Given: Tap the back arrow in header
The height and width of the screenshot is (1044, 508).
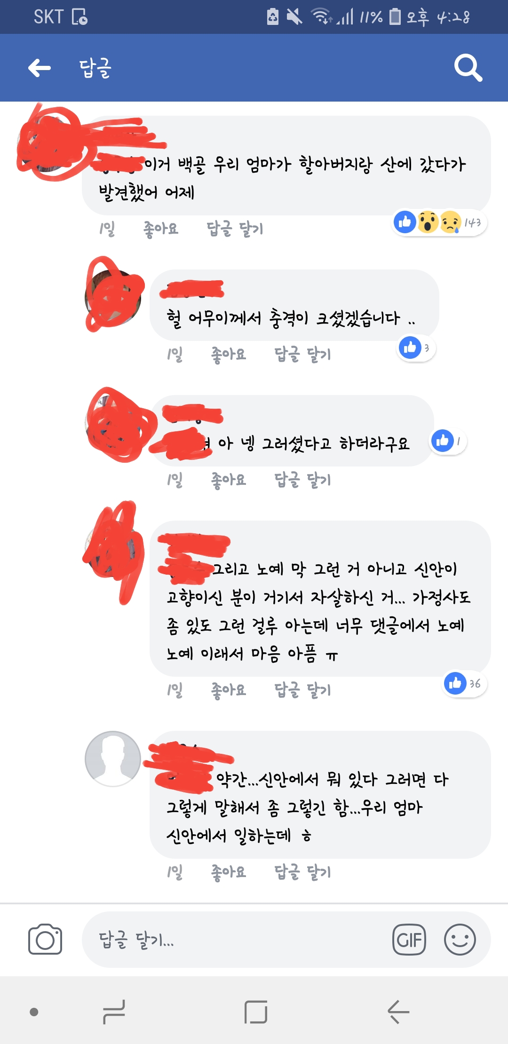Looking at the screenshot, I should click(40, 68).
